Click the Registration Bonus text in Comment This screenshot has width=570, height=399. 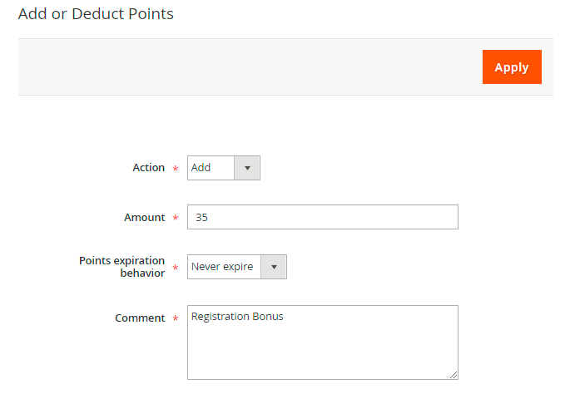[x=237, y=317]
